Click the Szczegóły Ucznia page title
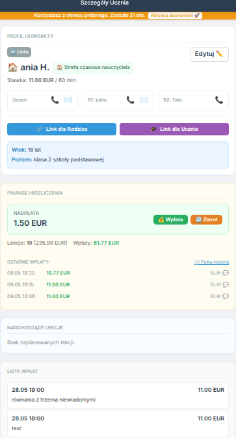Viewport: 236px width, 438px height. tap(105, 3)
